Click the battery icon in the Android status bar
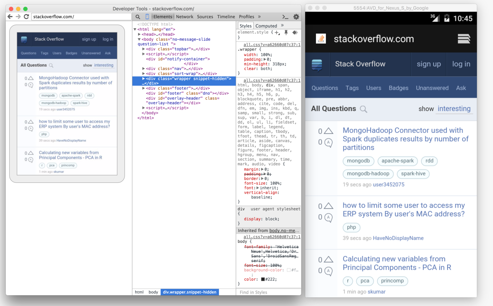 [x=446, y=18]
